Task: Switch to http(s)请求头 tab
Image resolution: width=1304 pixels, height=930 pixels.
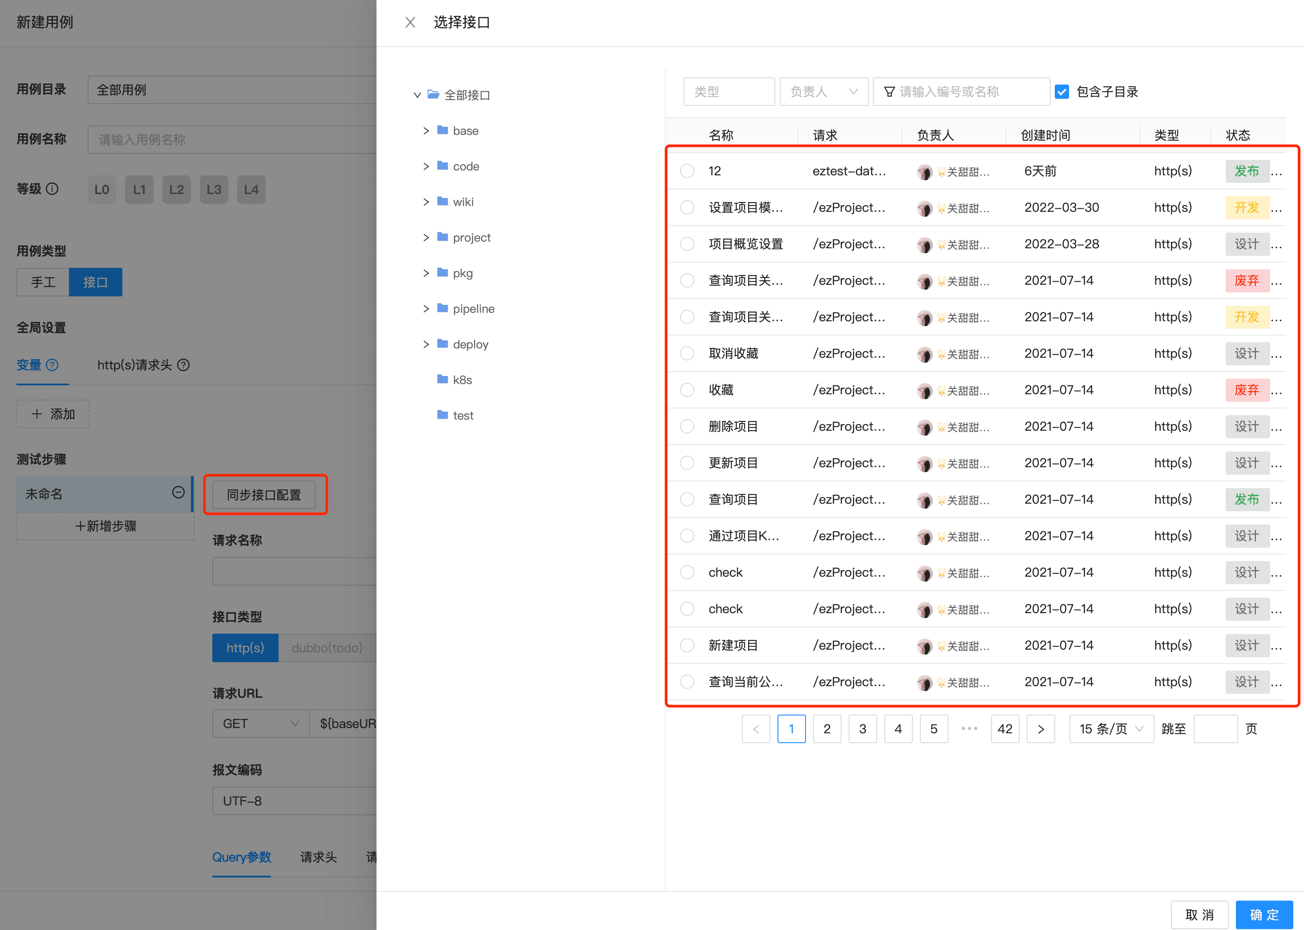Action: (x=134, y=365)
